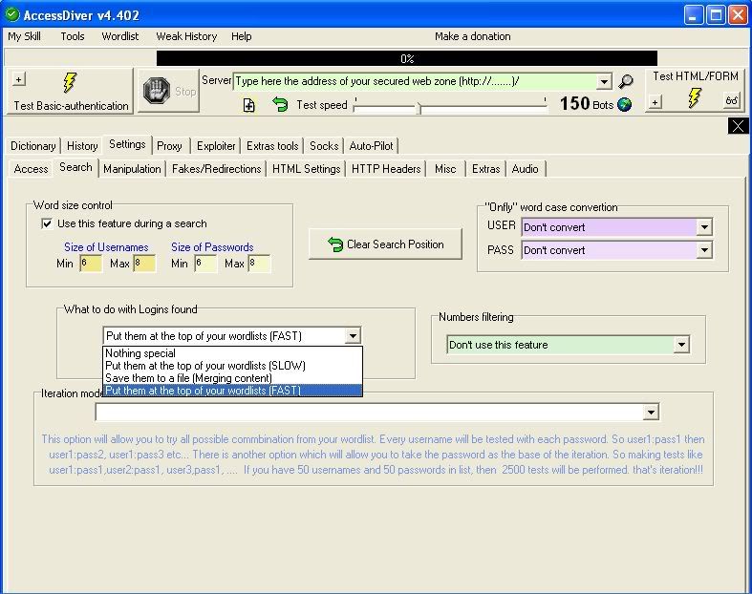Select the Search settings sub-tab
This screenshot has width=752, height=594.
(75, 167)
